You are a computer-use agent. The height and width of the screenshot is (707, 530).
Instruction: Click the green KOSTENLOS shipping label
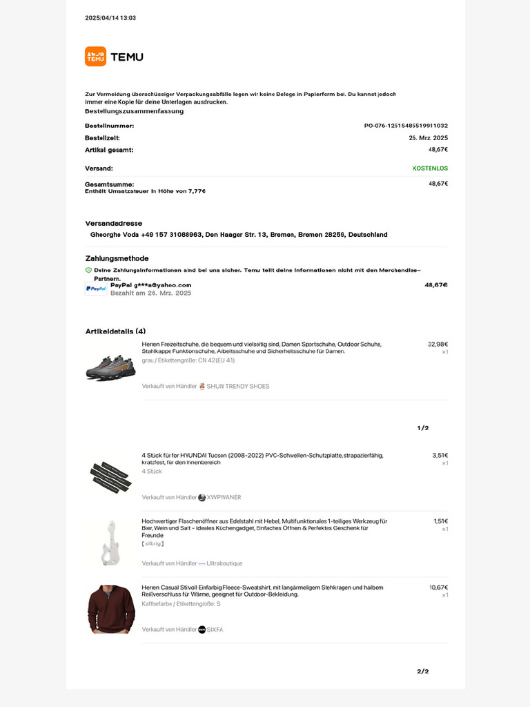430,168
